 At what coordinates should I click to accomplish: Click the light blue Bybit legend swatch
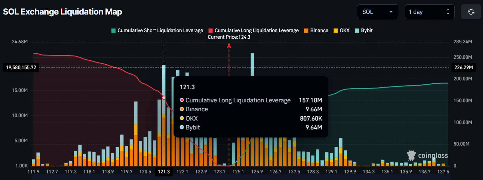[x=357, y=30]
